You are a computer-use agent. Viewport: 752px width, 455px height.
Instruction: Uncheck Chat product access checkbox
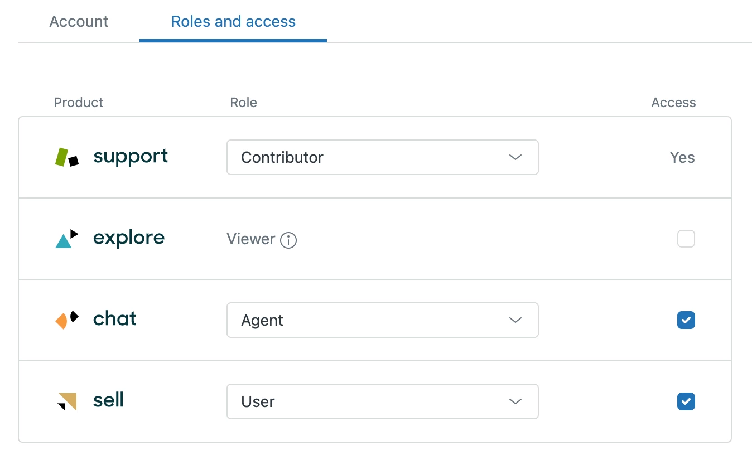point(686,320)
